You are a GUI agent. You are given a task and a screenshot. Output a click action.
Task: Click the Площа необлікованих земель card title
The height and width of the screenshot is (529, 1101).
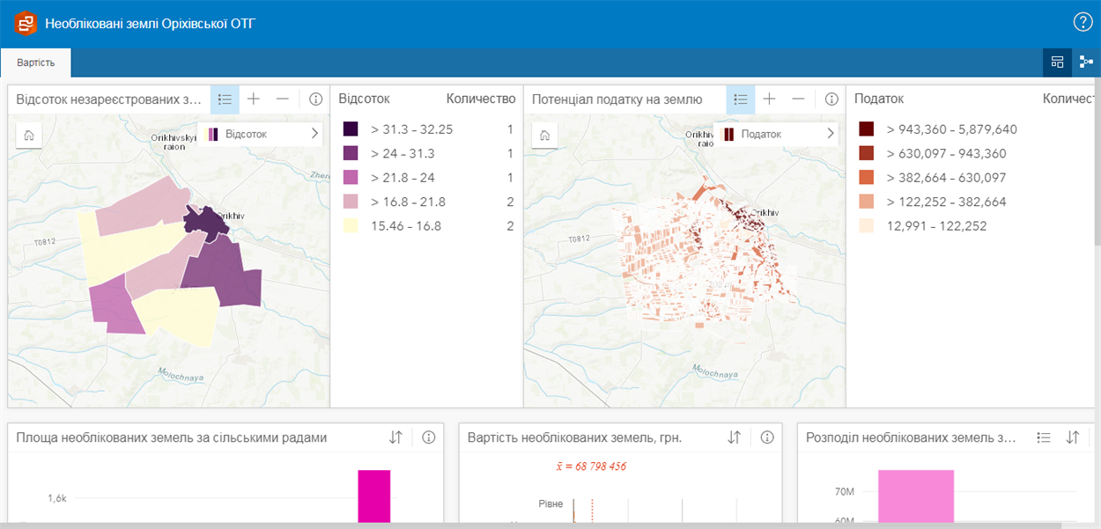(172, 437)
